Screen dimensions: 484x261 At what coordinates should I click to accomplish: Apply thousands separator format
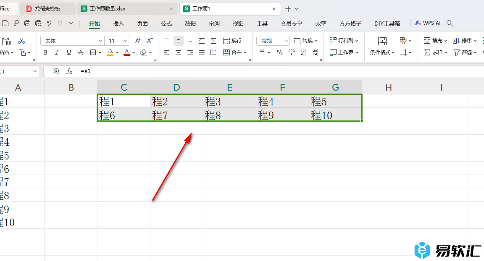(292, 53)
